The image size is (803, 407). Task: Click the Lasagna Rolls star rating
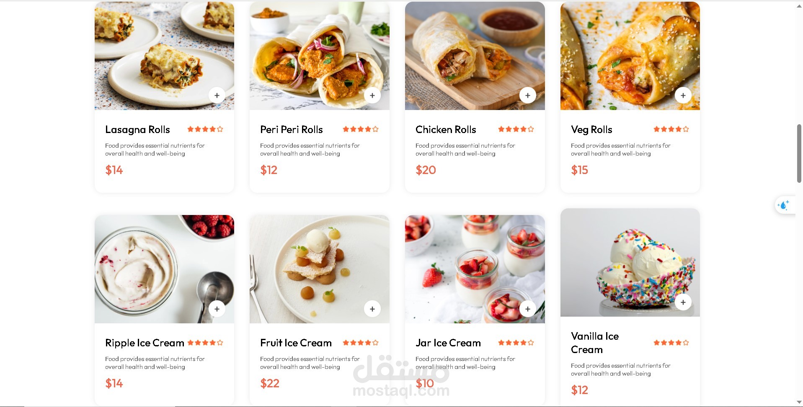point(205,129)
